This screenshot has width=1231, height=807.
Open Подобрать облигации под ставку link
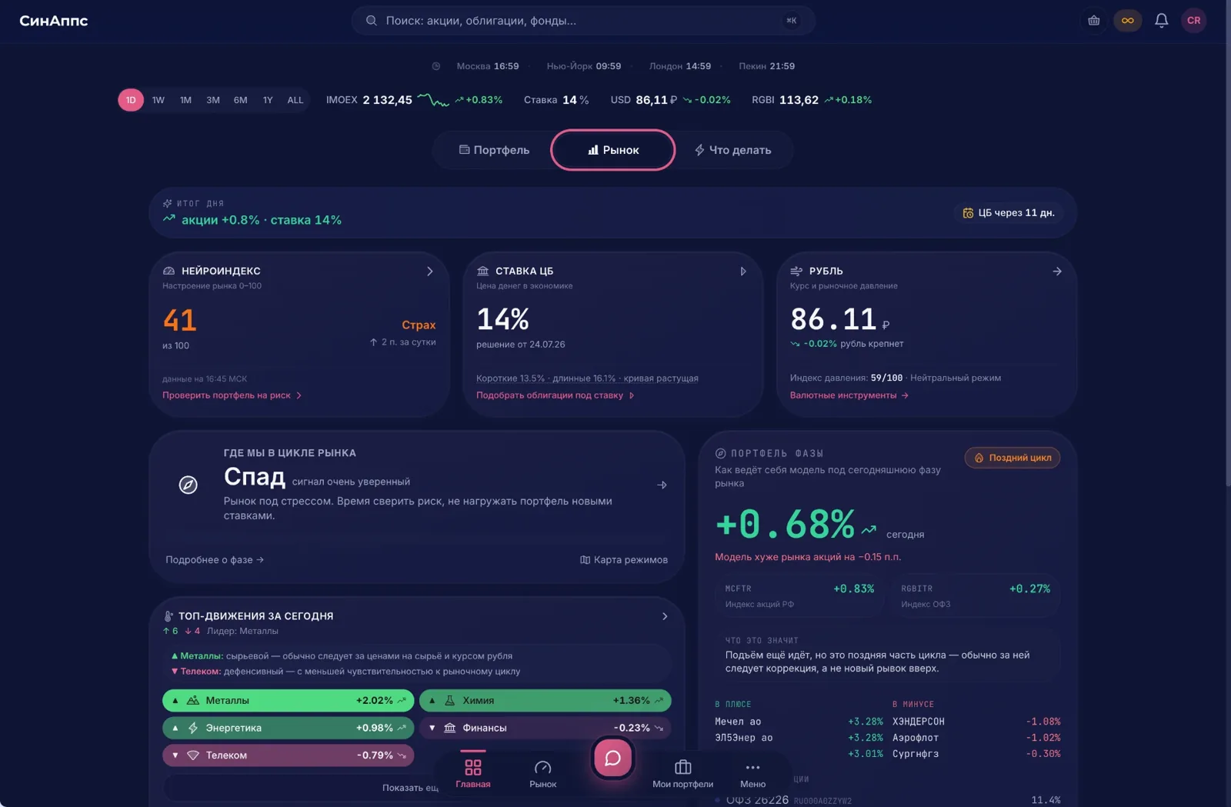(x=555, y=395)
